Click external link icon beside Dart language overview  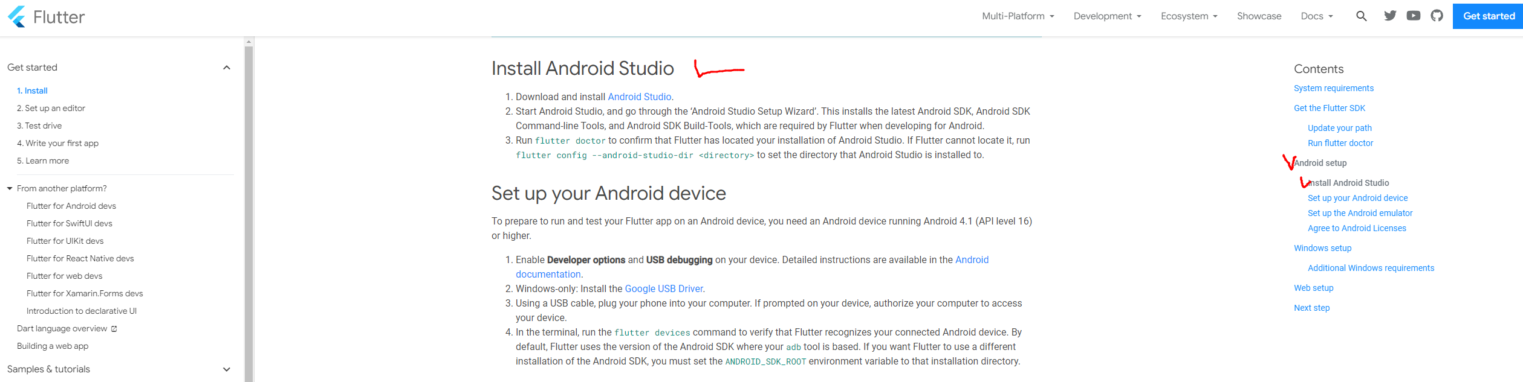[114, 329]
